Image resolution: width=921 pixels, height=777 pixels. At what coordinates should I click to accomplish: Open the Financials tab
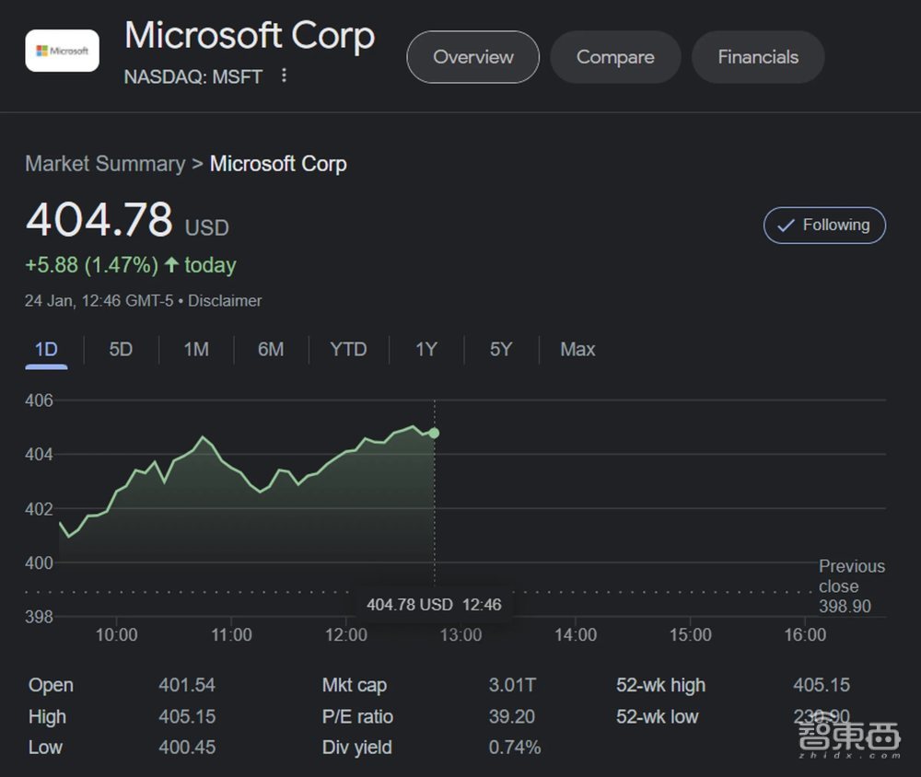pyautogui.click(x=758, y=57)
